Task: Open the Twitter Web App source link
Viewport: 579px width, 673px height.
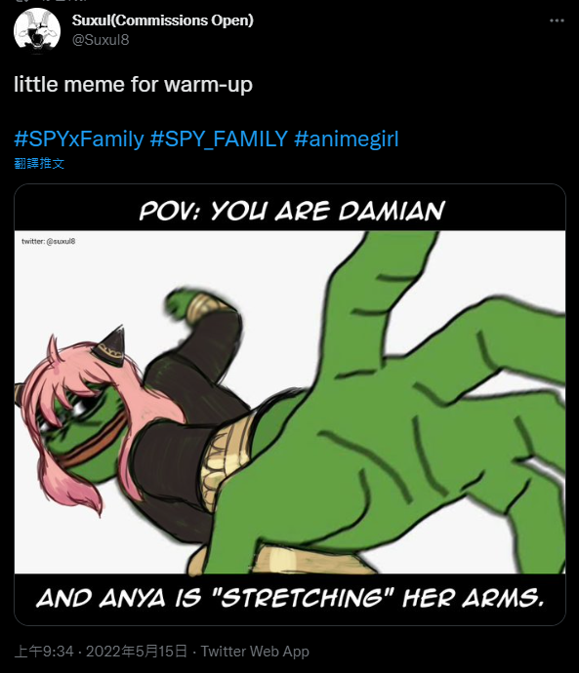Action: click(x=255, y=652)
